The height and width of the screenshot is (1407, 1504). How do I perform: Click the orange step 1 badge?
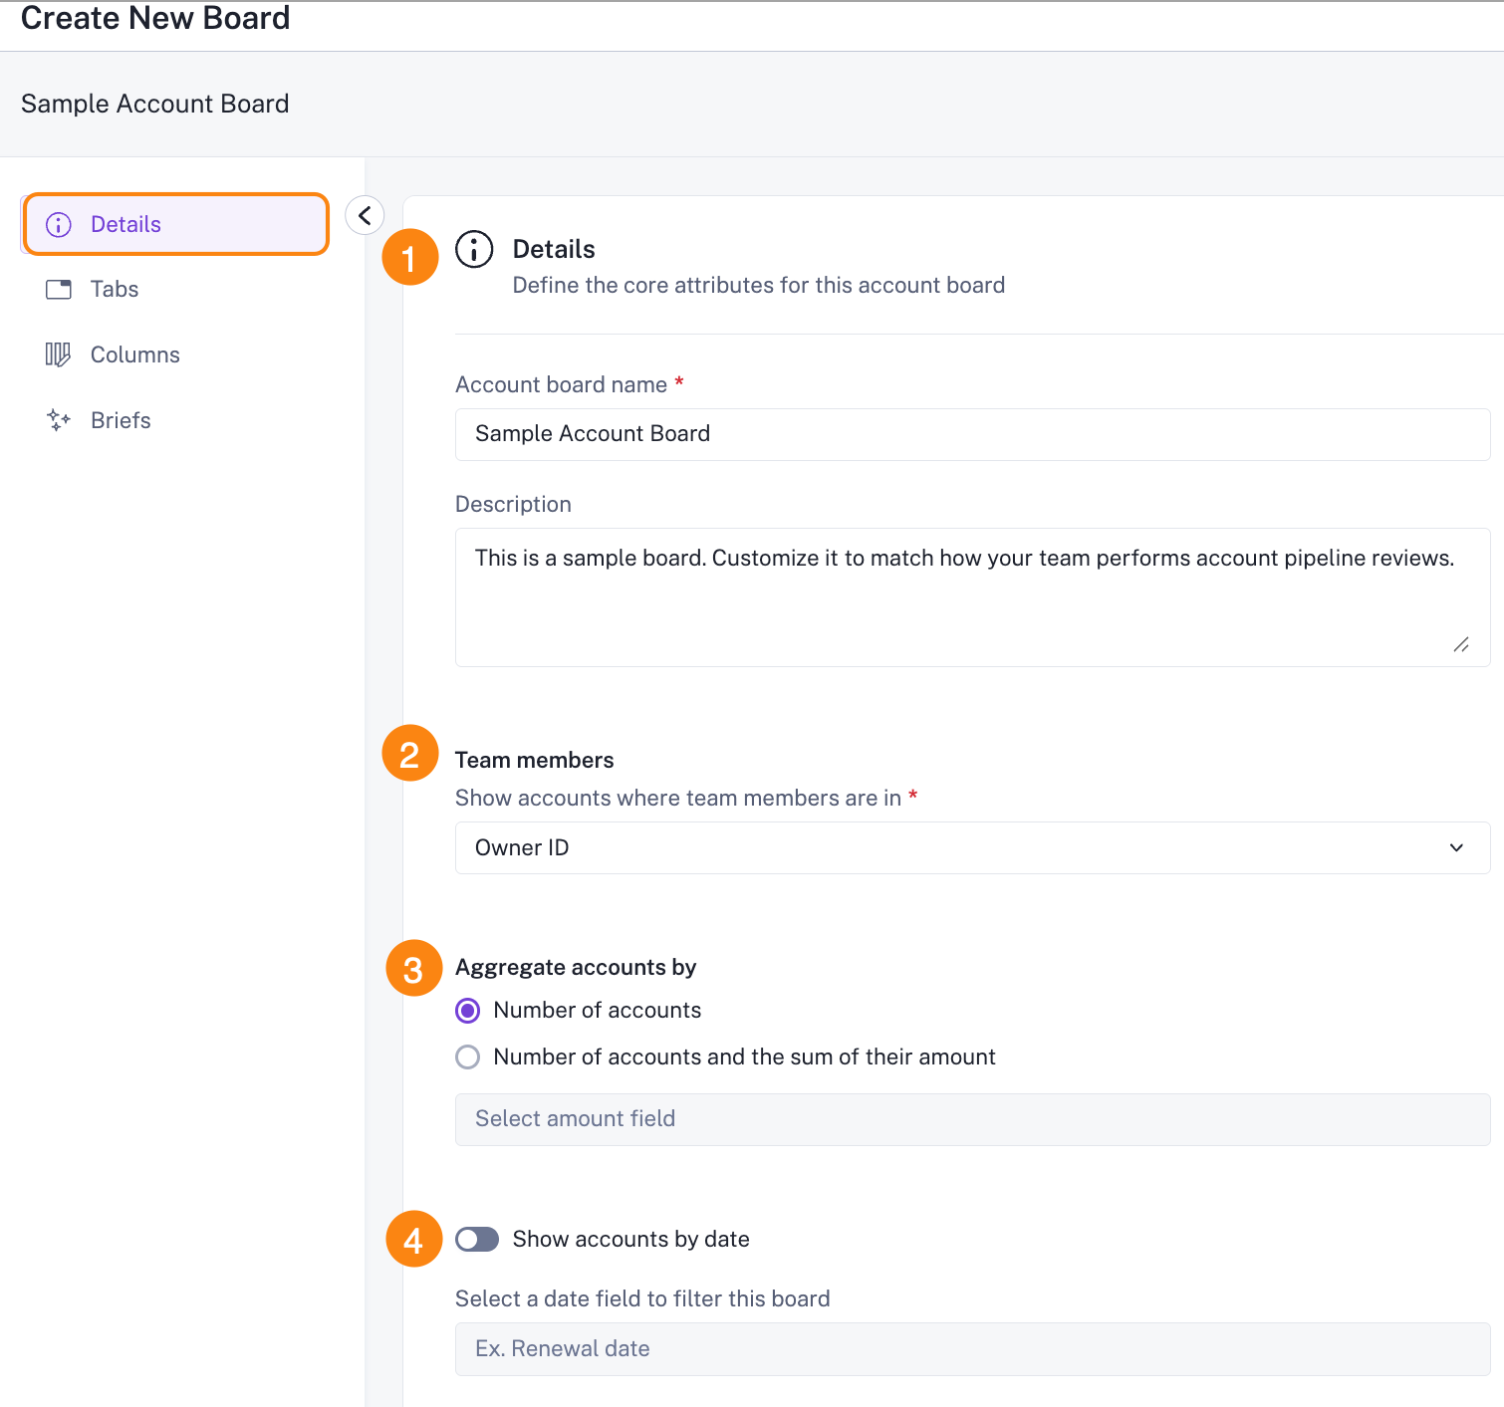coord(410,257)
